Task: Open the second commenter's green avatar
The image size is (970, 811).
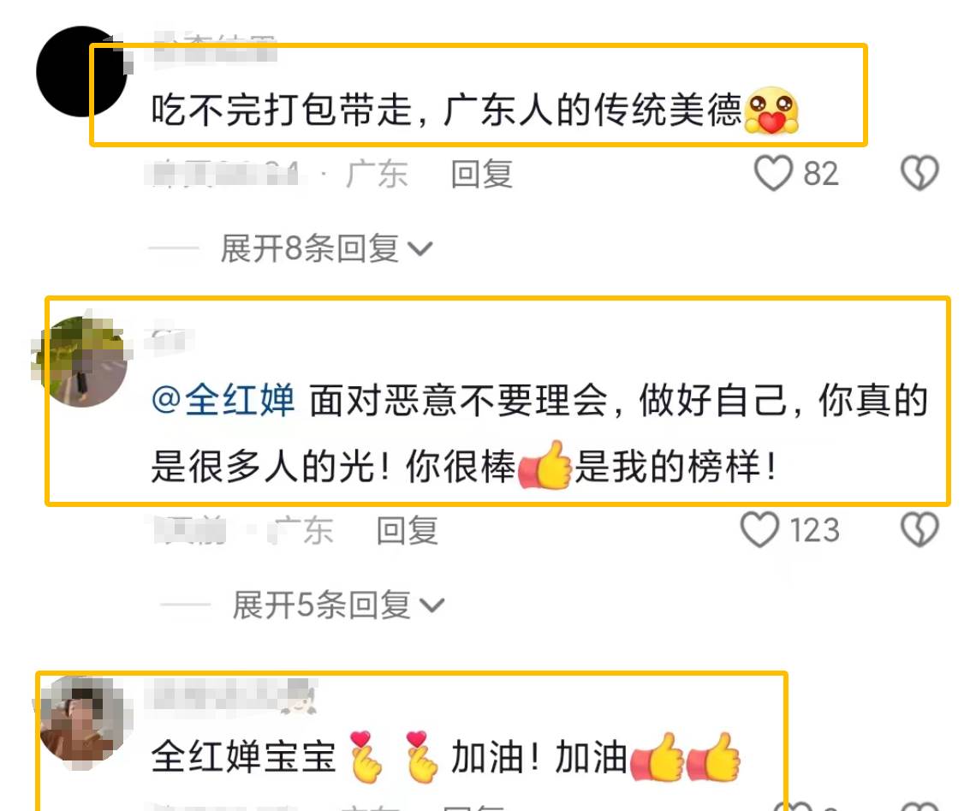Action: point(81,361)
